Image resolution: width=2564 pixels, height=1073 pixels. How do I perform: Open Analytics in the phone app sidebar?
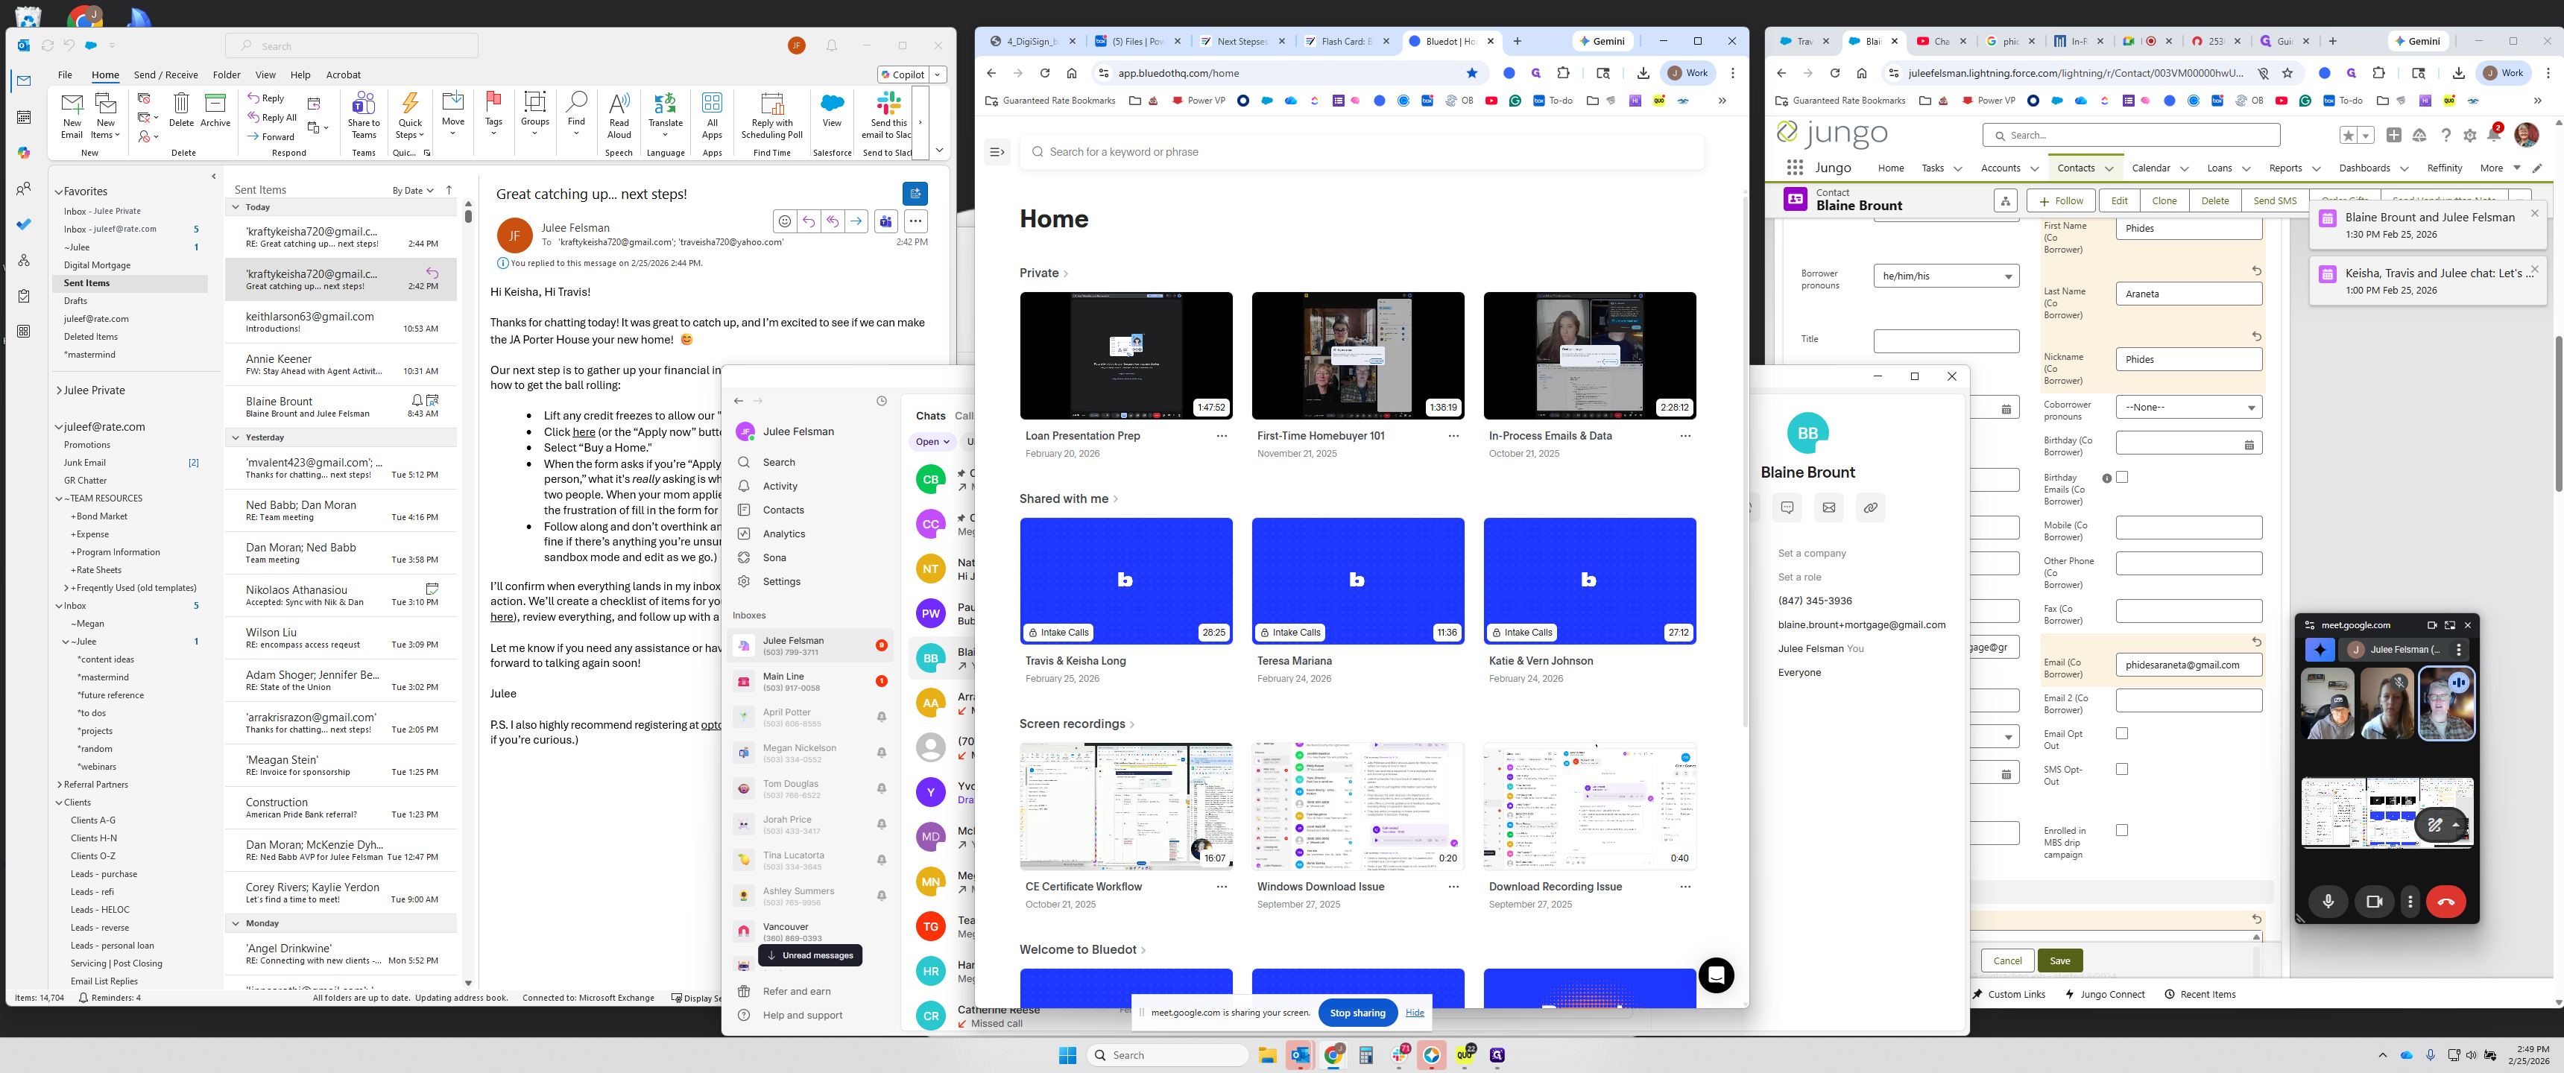tap(783, 534)
